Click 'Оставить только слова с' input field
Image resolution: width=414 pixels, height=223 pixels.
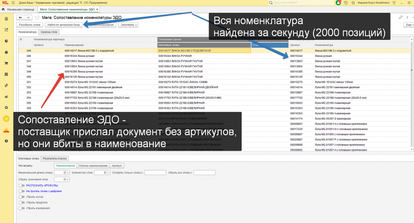155,173
